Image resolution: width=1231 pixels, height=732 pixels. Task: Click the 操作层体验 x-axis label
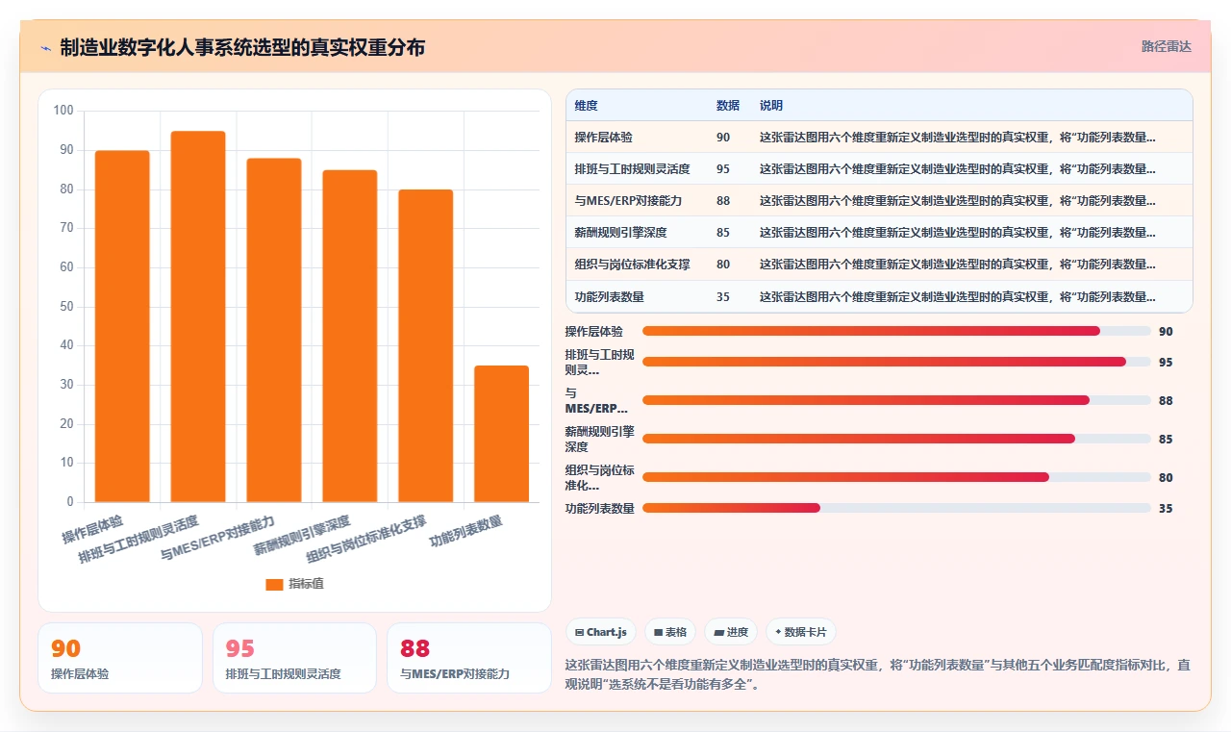93,530
